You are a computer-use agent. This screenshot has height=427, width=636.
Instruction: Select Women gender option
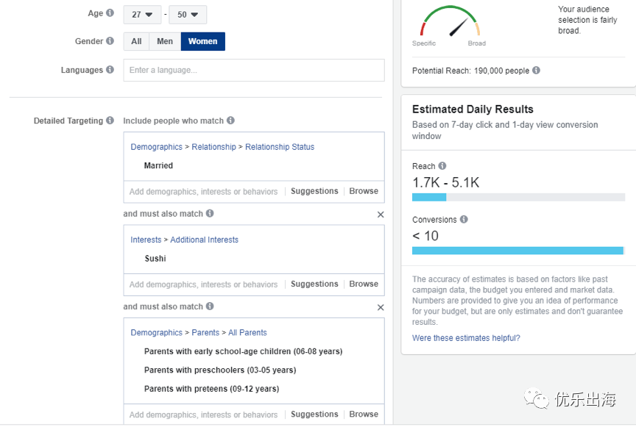click(x=202, y=41)
